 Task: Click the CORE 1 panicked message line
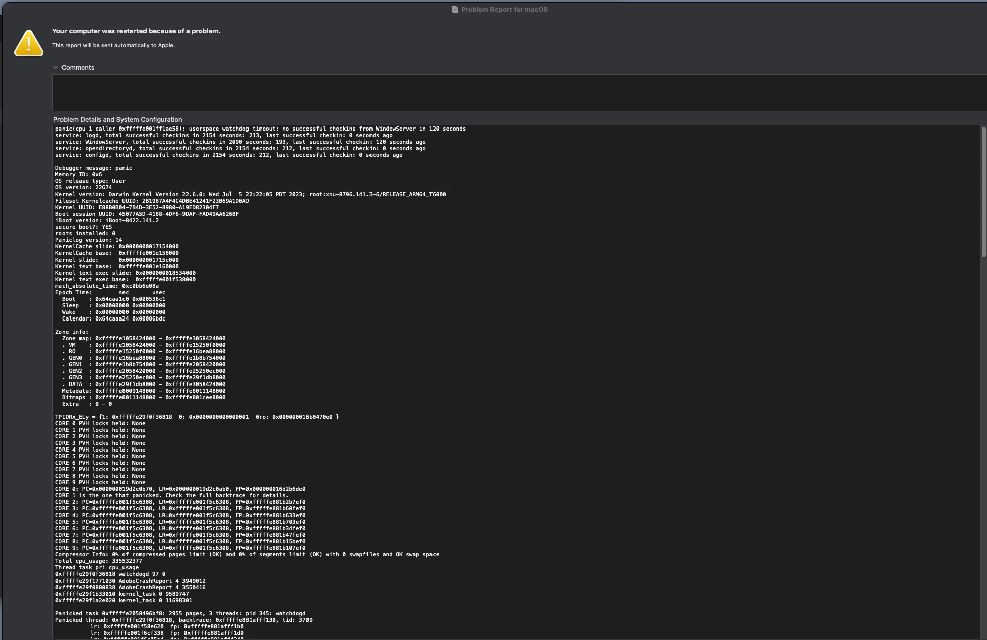(171, 495)
